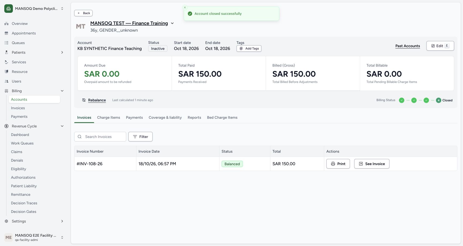Open the Bed Charge Items tab

click(222, 118)
